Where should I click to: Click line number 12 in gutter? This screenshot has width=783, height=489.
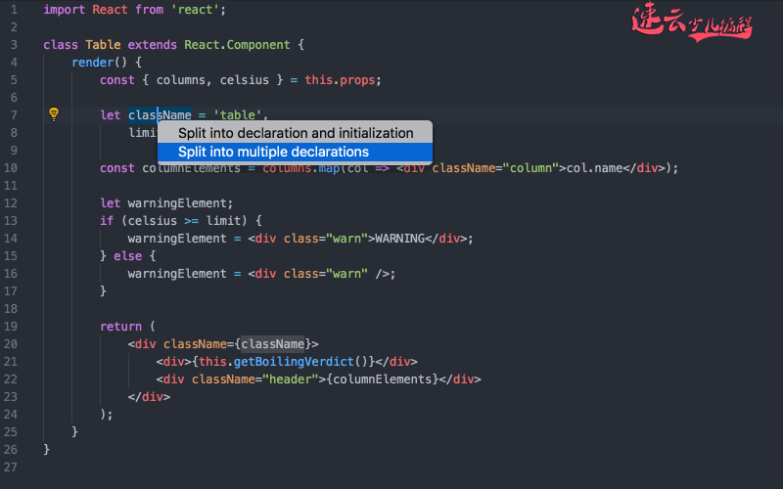[x=11, y=203]
